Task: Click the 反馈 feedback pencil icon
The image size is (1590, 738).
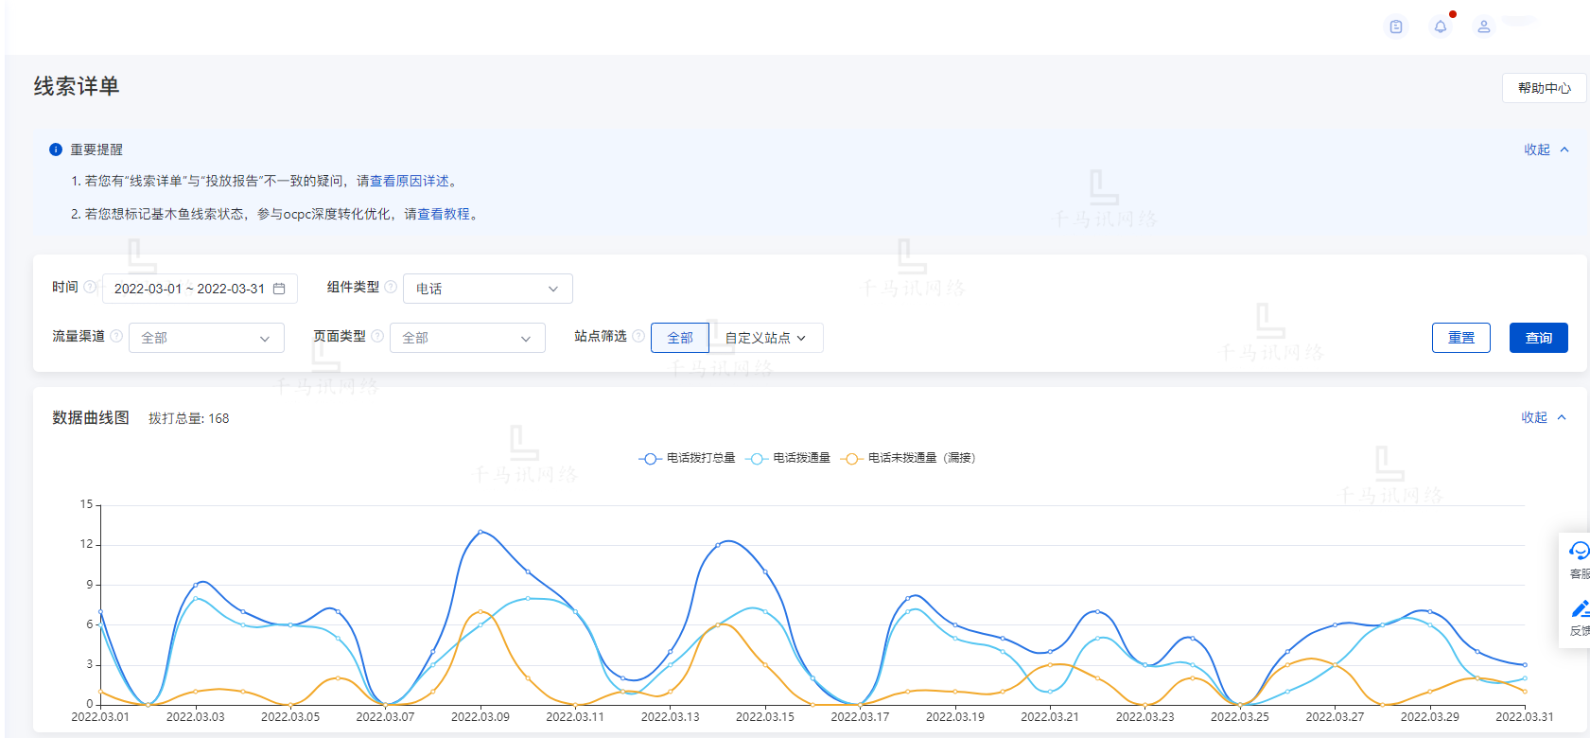Action: (1579, 609)
